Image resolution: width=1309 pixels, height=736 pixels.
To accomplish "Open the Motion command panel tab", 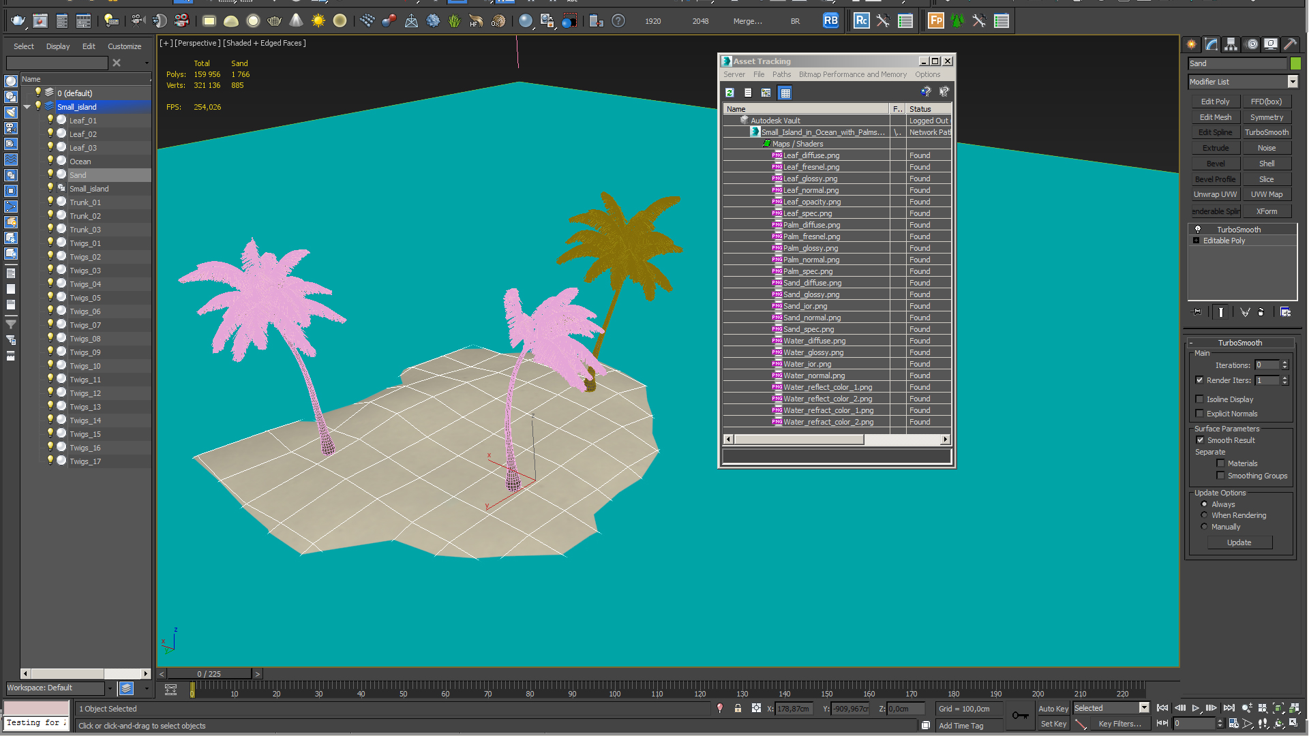I will coord(1252,44).
